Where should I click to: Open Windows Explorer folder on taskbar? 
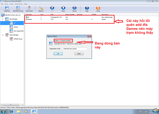[19, 112]
